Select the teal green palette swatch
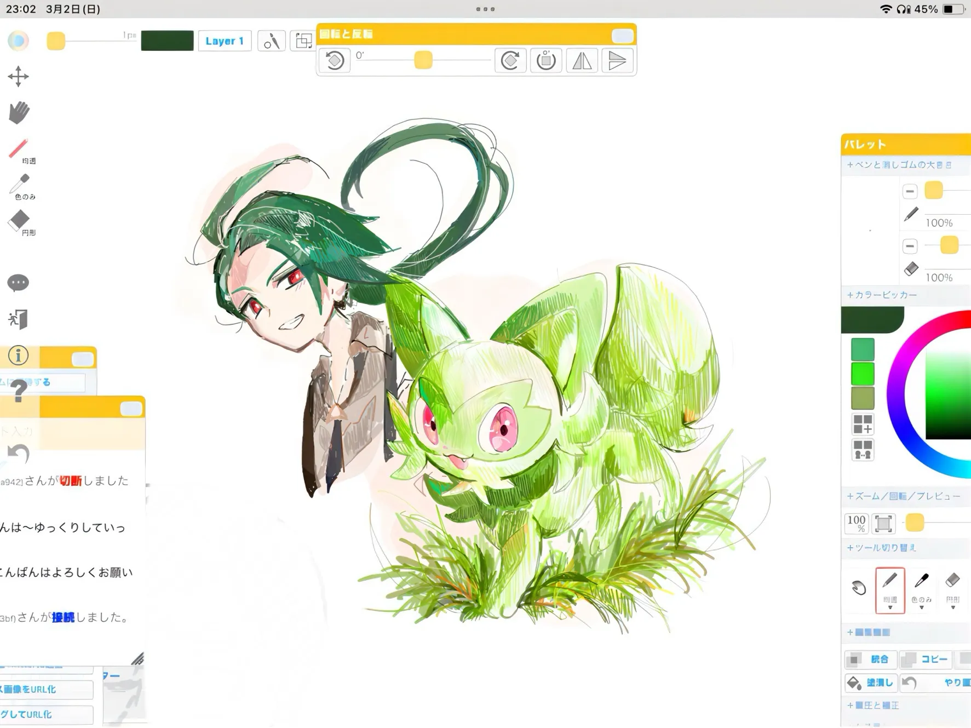Viewport: 971px width, 728px height. [x=863, y=349]
